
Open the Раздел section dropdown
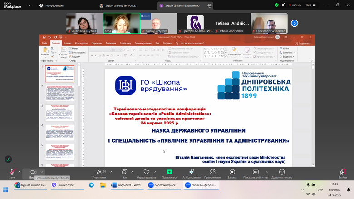click(x=74, y=57)
